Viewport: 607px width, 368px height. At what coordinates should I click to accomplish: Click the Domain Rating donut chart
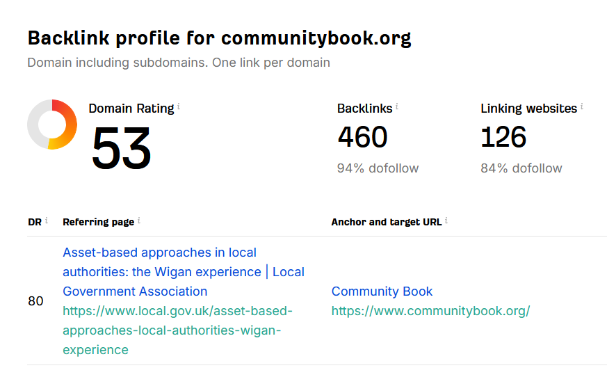(x=52, y=125)
